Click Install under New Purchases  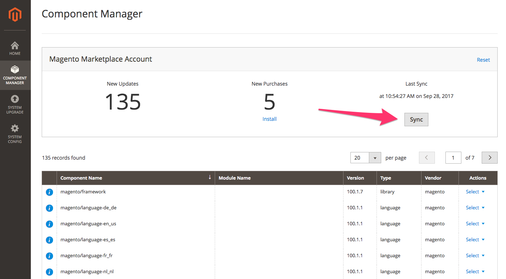(270, 119)
